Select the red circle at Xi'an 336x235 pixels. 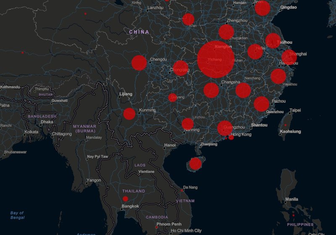pos(189,19)
